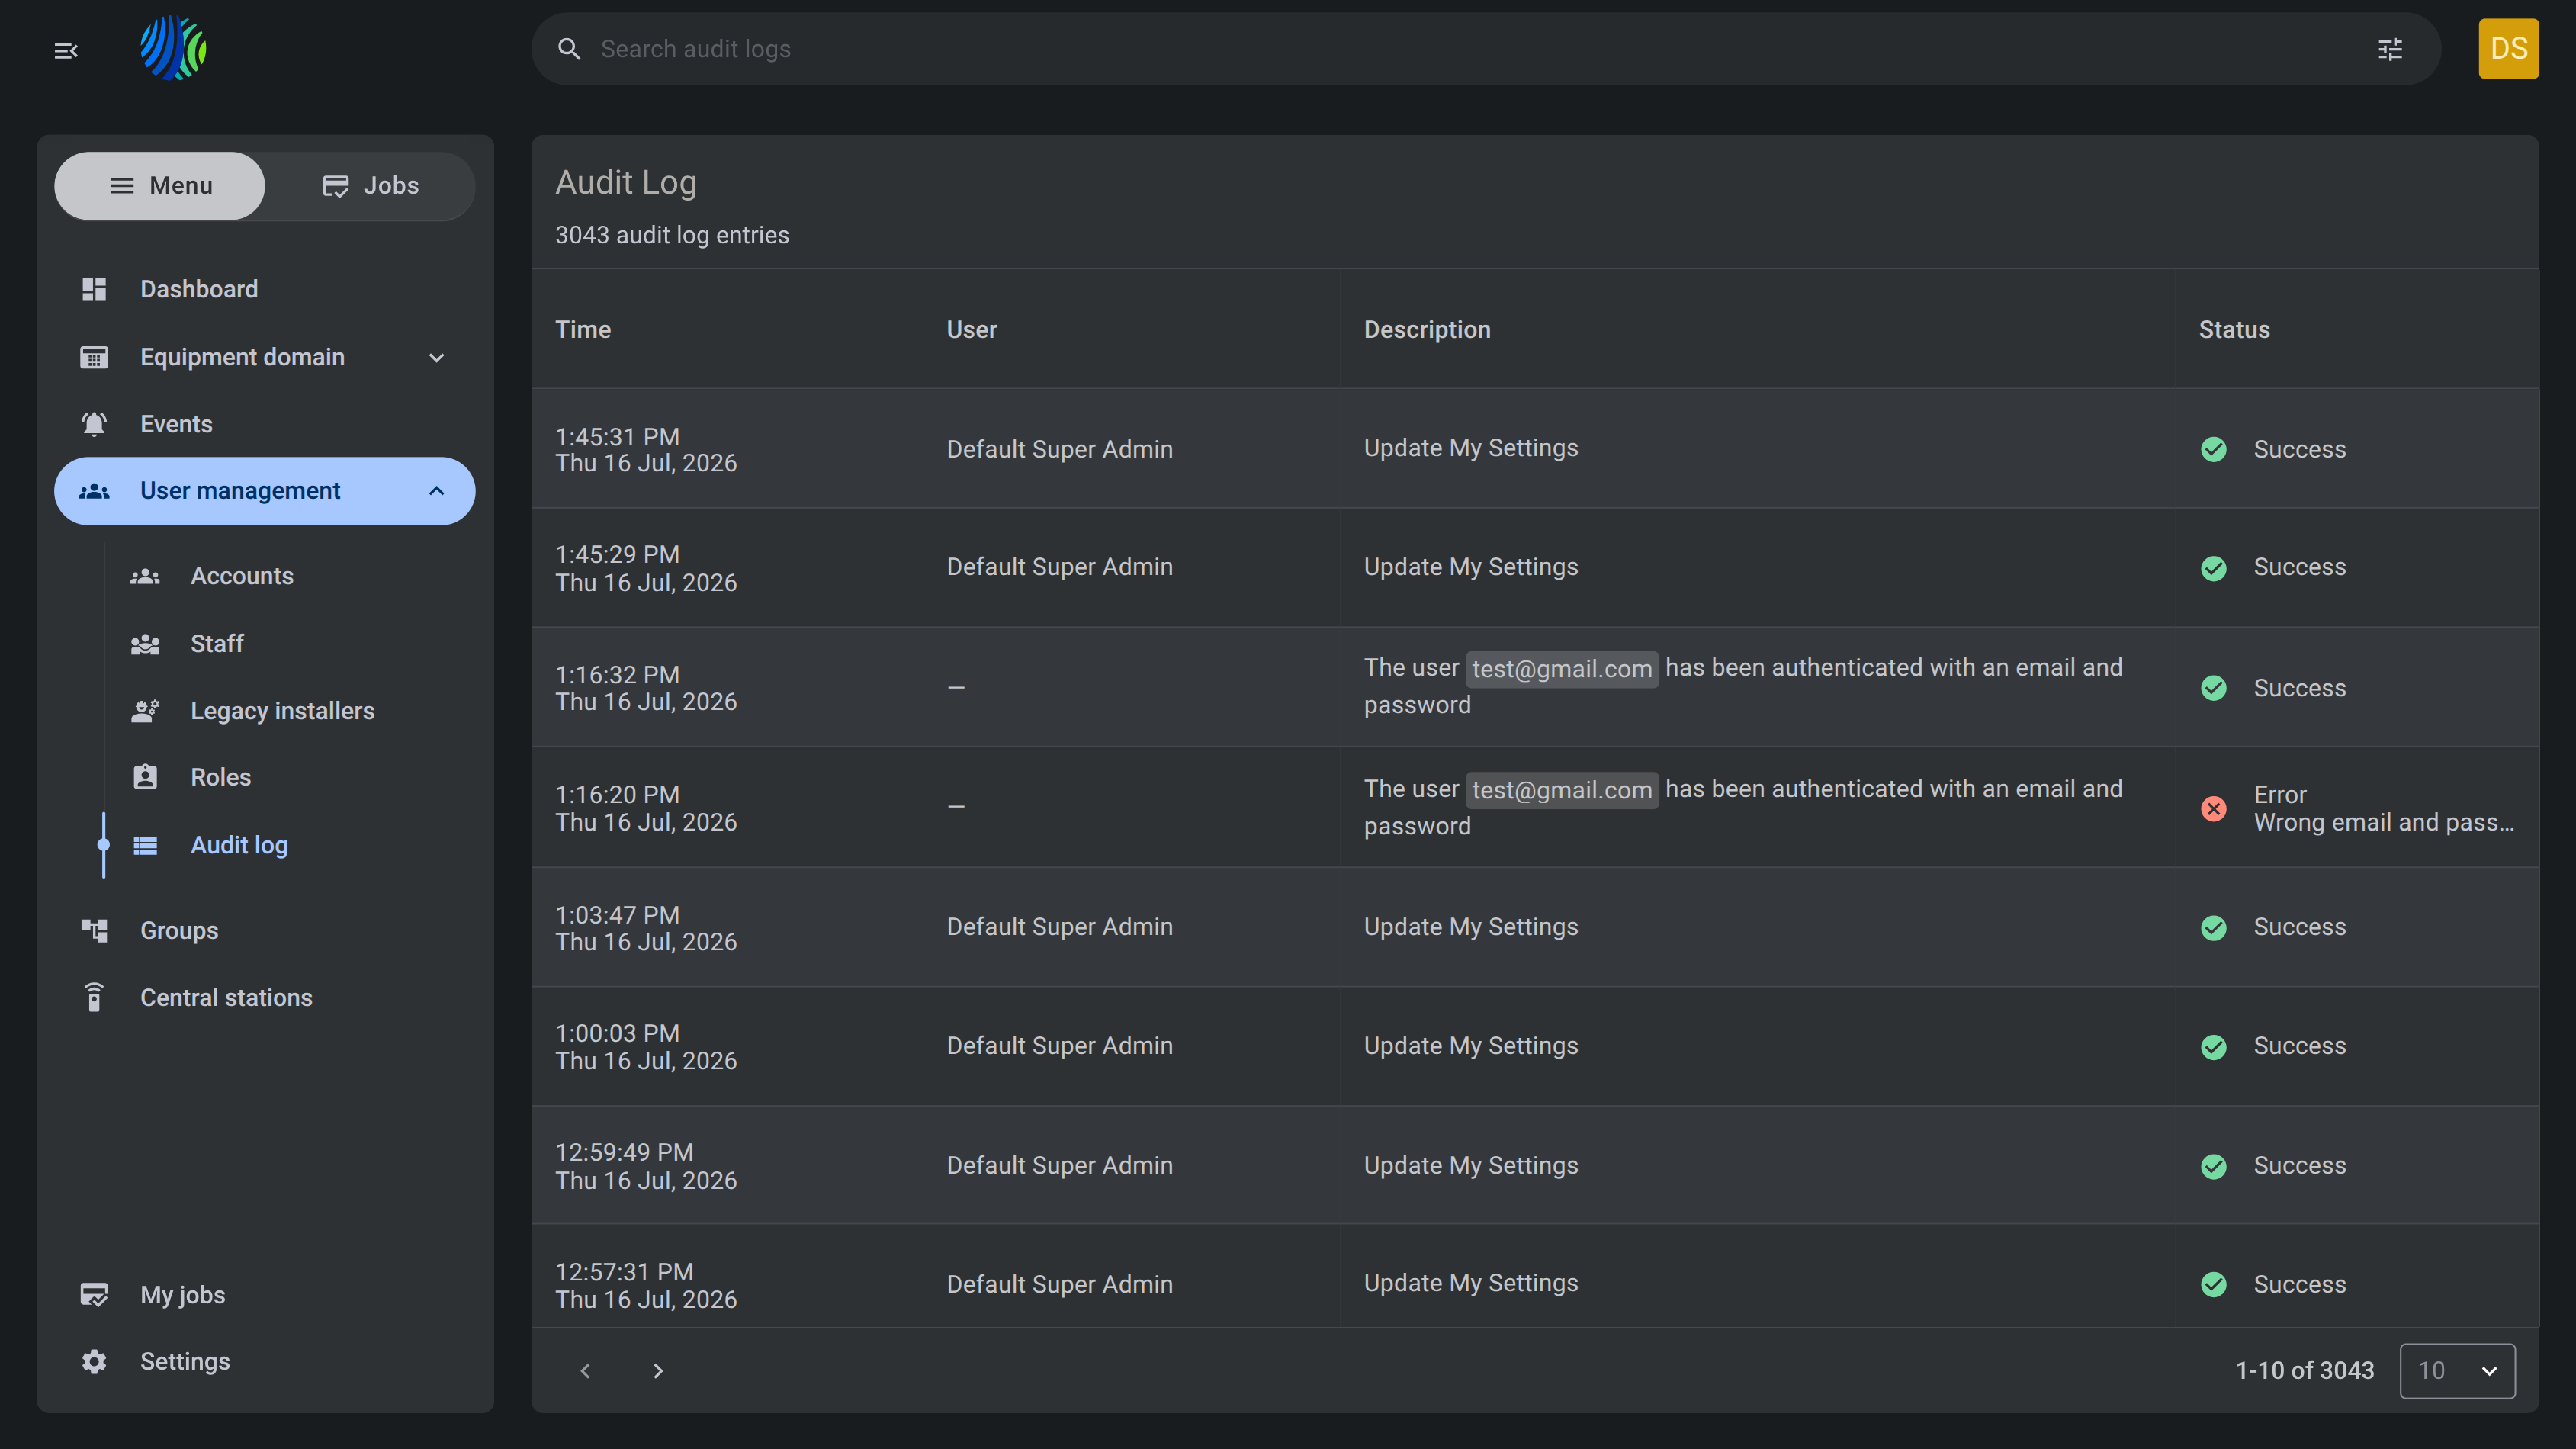The width and height of the screenshot is (2576, 1449).
Task: Click the Settings gear icon
Action: click(94, 1361)
